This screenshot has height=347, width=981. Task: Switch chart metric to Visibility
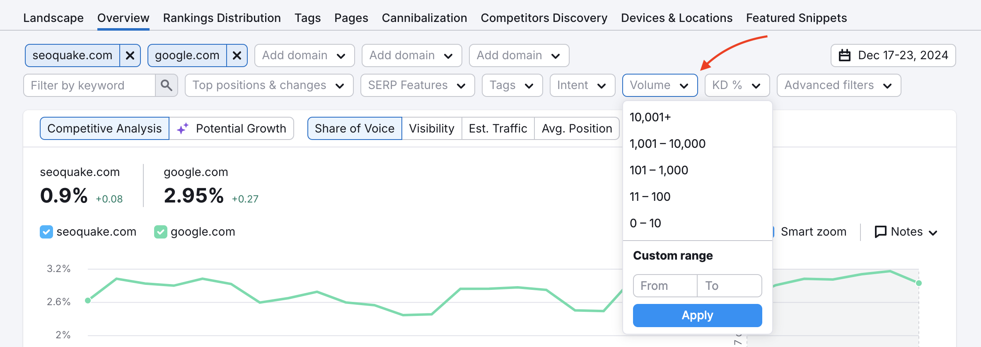432,128
